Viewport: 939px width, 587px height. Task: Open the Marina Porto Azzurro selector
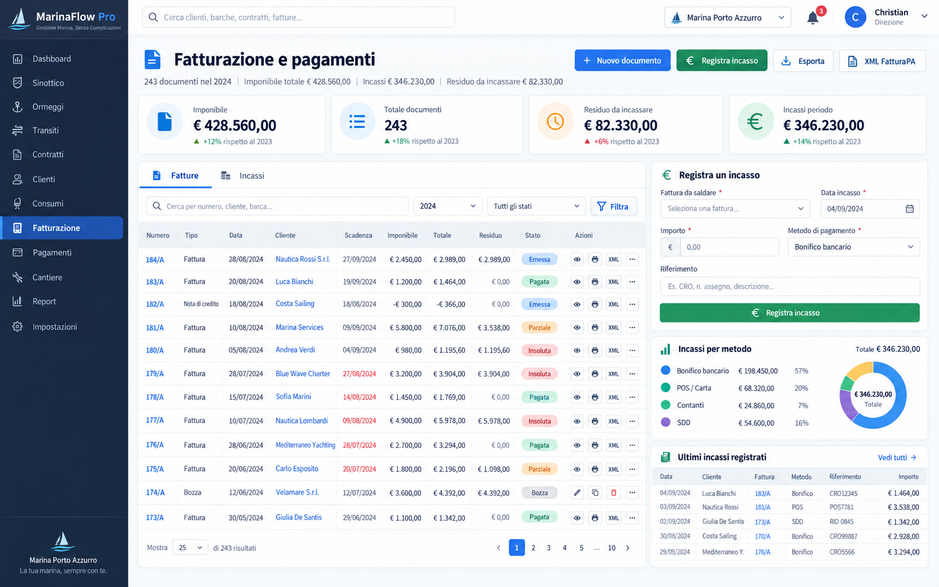pyautogui.click(x=728, y=18)
